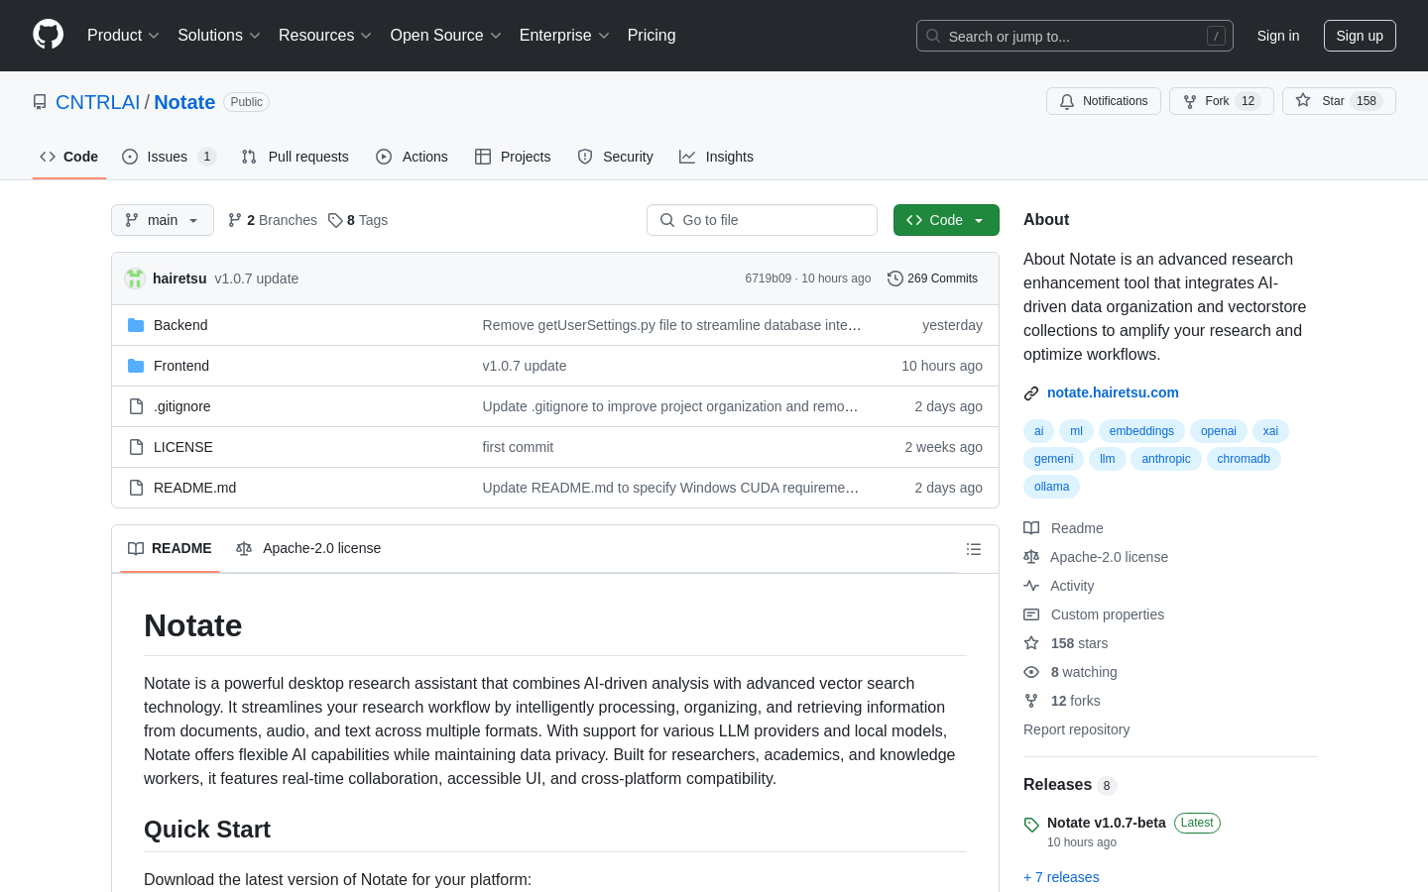This screenshot has height=892, width=1428.
Task: Click the LICENSE file icon
Action: tap(136, 447)
